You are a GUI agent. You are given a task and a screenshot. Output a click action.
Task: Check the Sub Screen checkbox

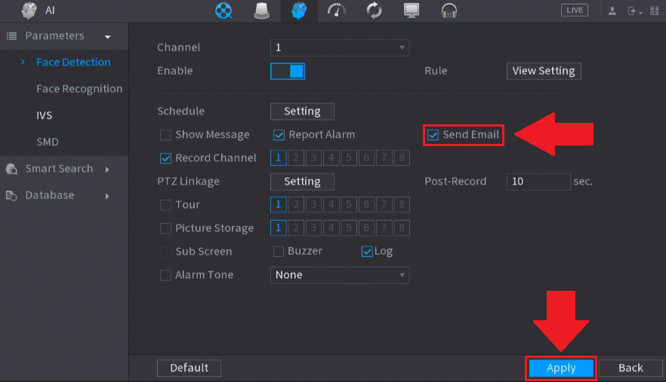click(x=165, y=252)
